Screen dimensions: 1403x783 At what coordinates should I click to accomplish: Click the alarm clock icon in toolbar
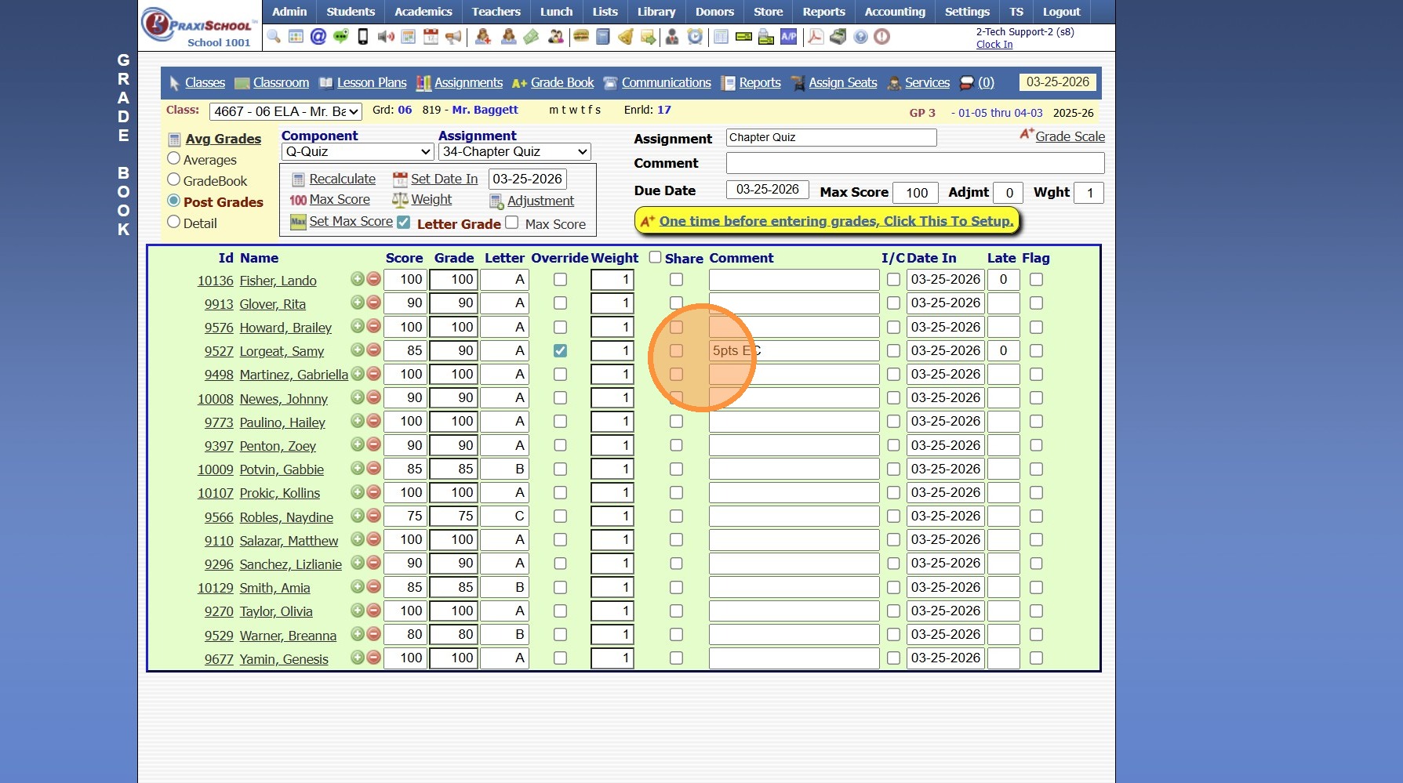pos(695,37)
